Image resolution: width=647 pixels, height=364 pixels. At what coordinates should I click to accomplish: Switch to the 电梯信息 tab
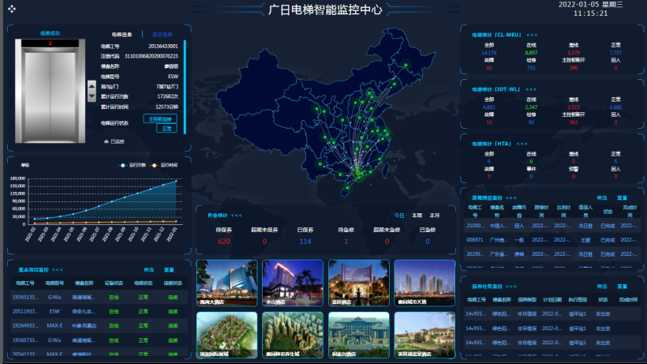[122, 35]
